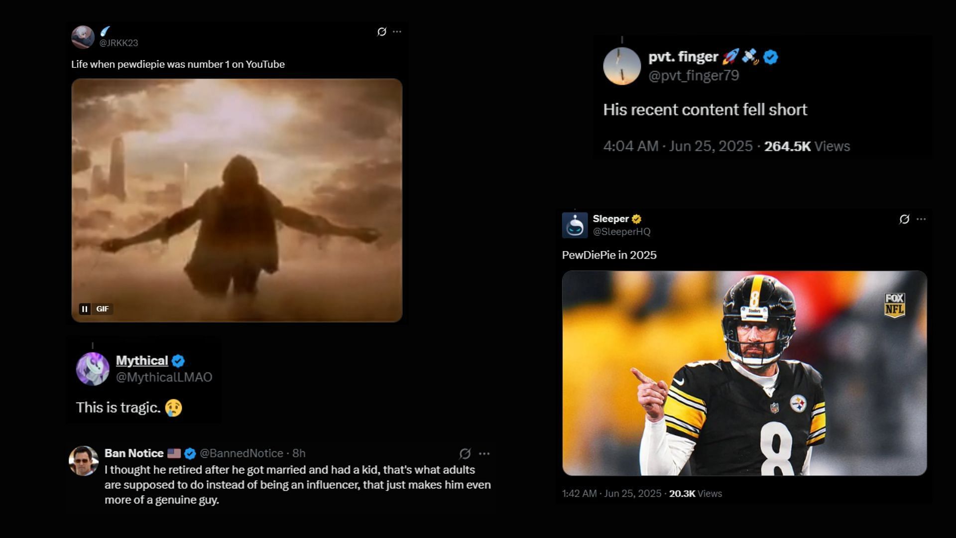Click the 8h timestamp on Ban Notice's reply
Image resolution: width=956 pixels, height=538 pixels.
pyautogui.click(x=299, y=453)
